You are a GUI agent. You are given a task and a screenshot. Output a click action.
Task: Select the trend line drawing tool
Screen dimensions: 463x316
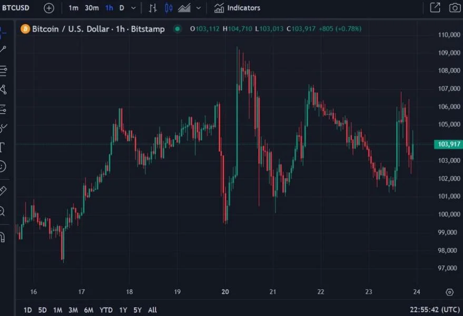[x=3, y=50]
